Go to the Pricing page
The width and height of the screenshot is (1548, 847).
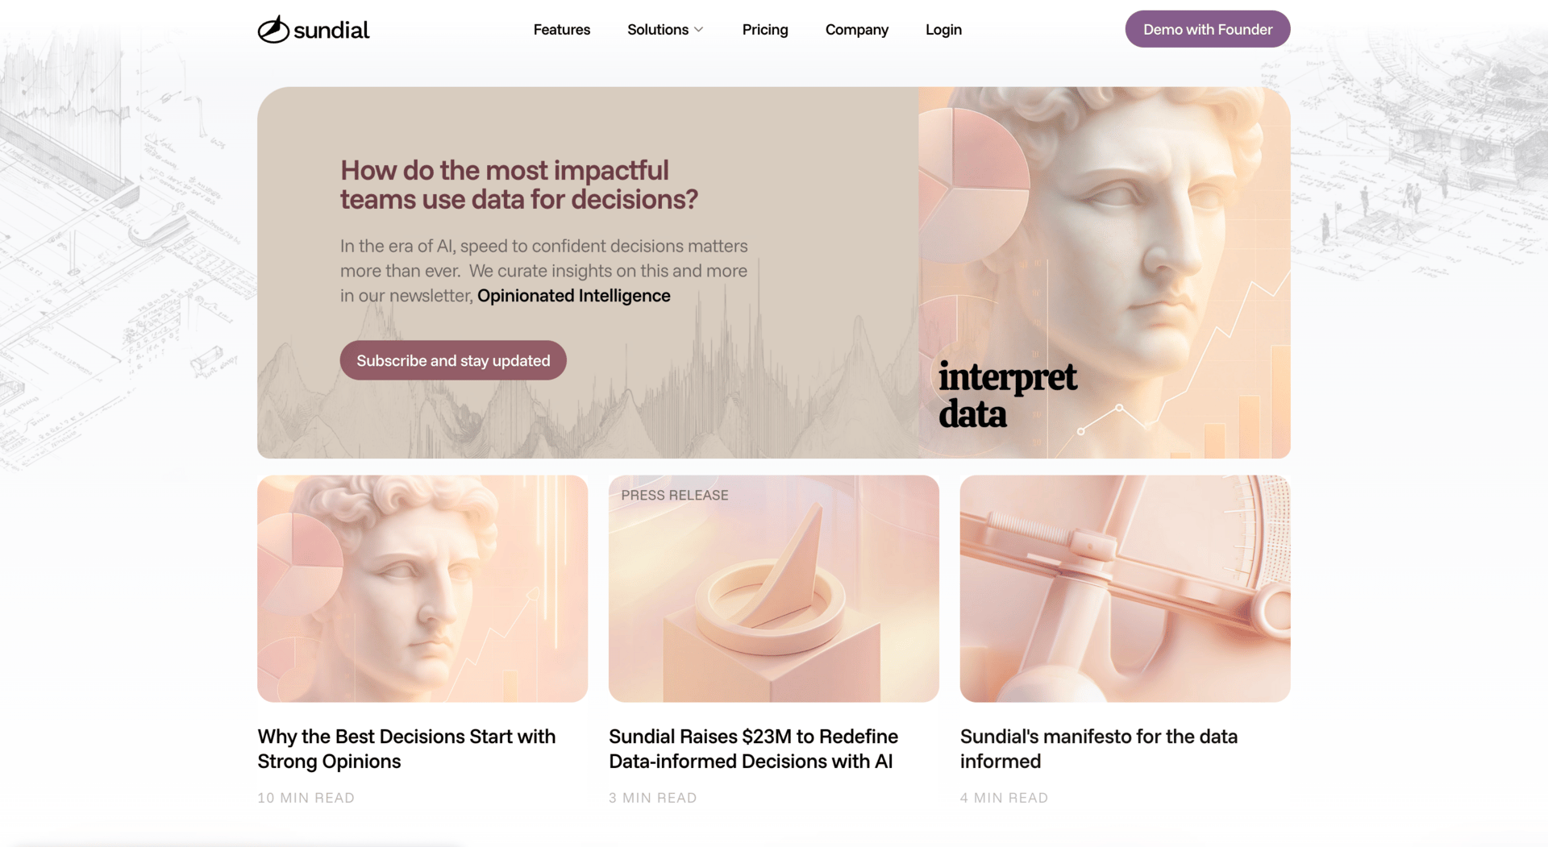[x=765, y=30]
